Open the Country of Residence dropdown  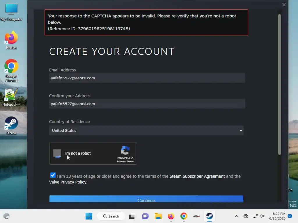pos(146,130)
